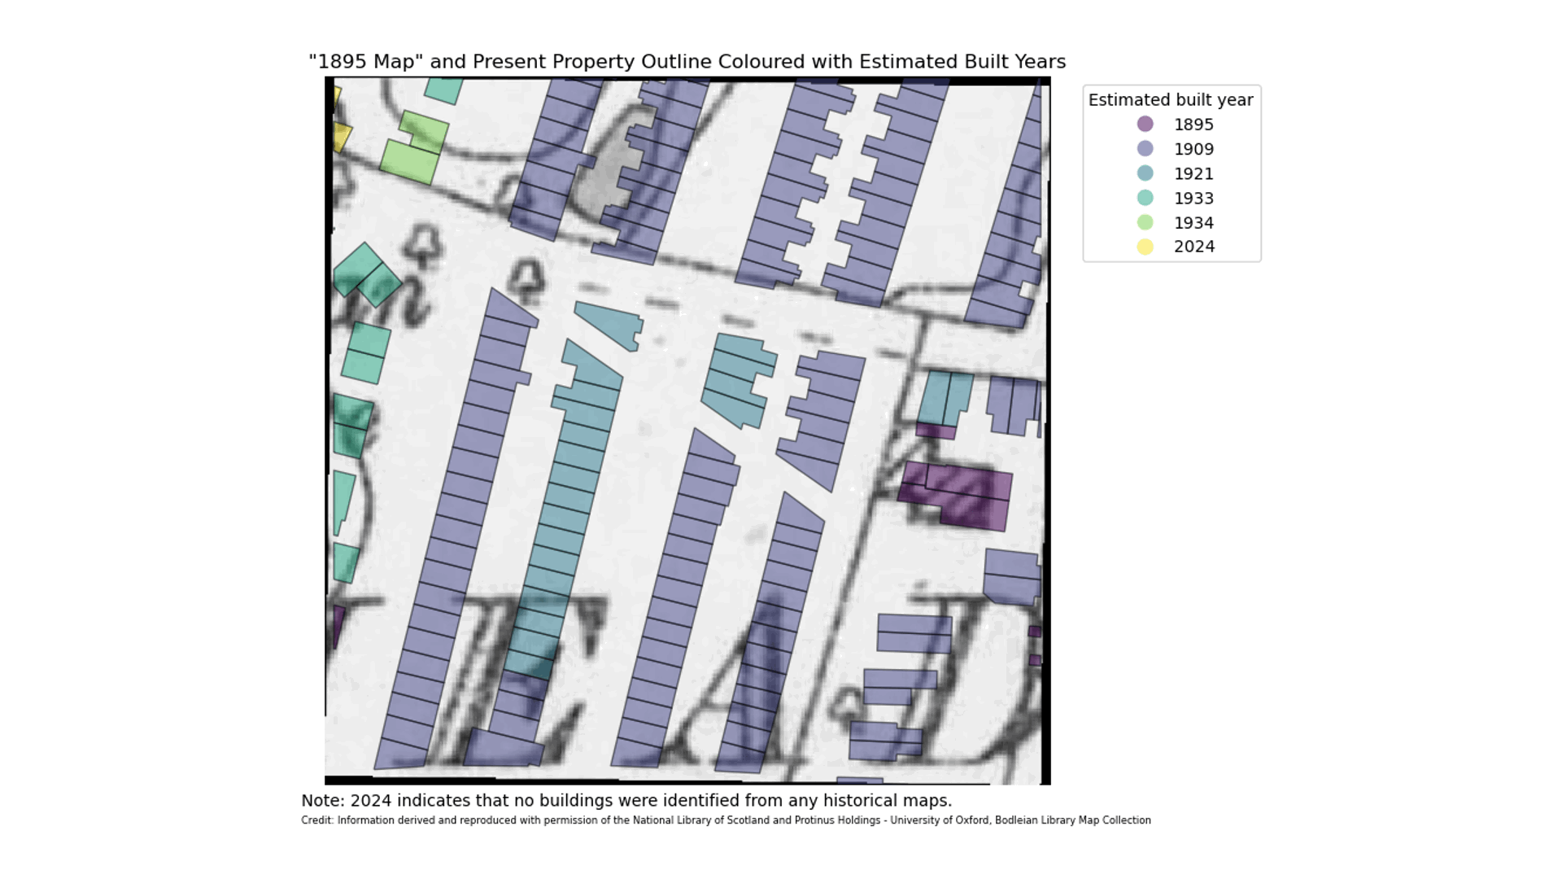This screenshot has width=1562, height=879.
Task: Click the 'Estimated built year' legend title
Action: [x=1171, y=100]
